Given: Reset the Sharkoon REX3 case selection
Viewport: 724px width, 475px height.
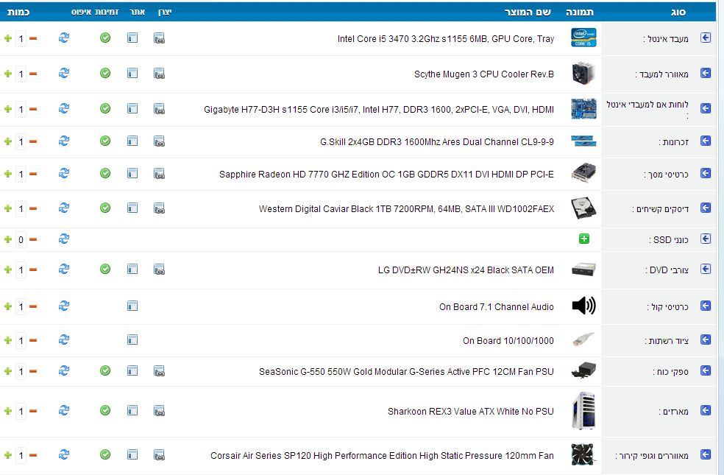Looking at the screenshot, I should (64, 411).
